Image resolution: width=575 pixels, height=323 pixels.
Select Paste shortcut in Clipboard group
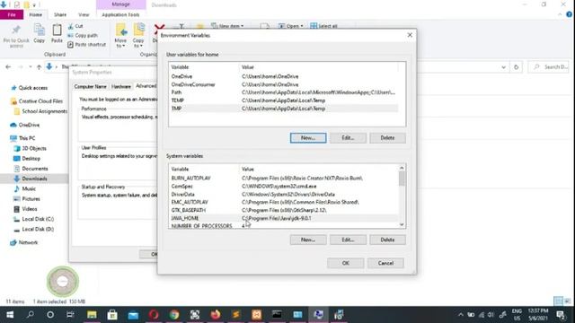(87, 45)
